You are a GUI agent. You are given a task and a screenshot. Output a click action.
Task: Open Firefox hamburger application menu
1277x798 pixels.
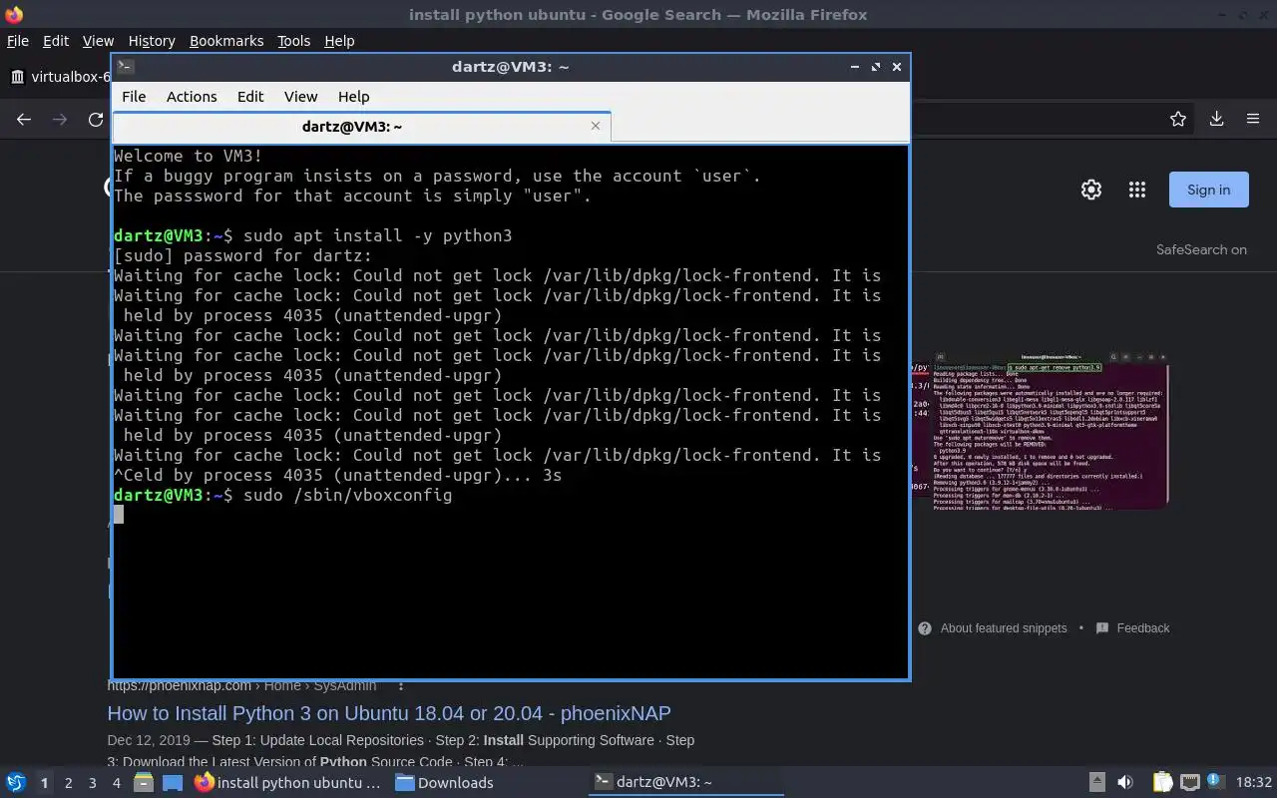coord(1253,119)
